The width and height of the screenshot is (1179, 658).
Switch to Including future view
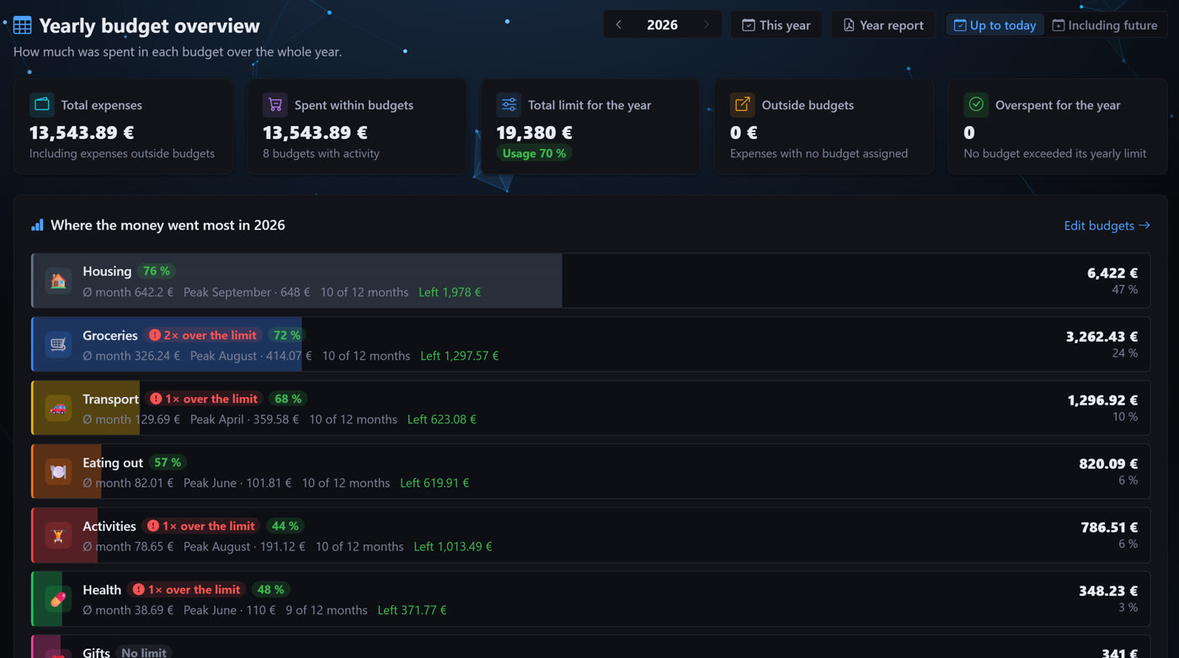(x=1105, y=25)
